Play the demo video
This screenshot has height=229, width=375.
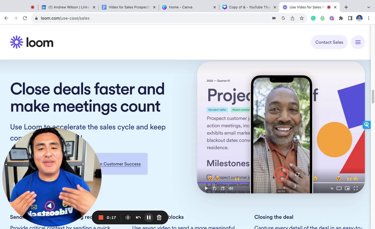click(x=206, y=188)
